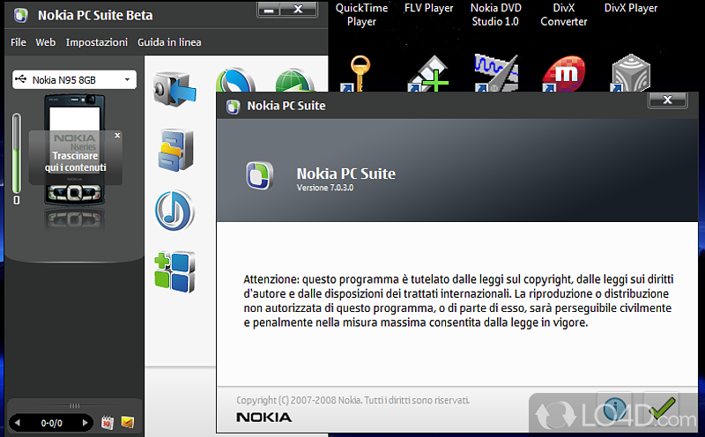
Task: Click the 0-0/0 counter text
Action: pos(52,423)
